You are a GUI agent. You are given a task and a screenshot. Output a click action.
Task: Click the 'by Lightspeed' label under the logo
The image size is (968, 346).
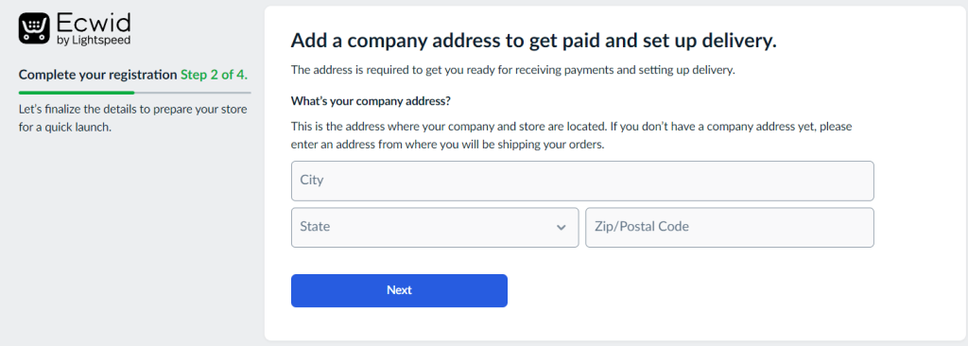coord(94,40)
